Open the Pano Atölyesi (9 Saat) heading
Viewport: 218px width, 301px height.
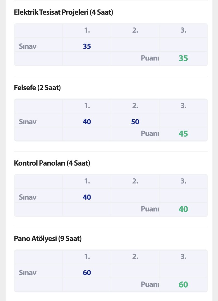48,239
